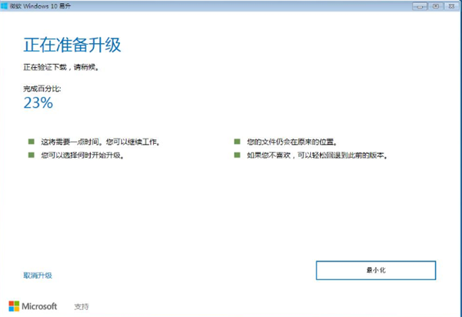This screenshot has height=317, width=462.
Task: Click the 完成百分比 label
Action: tap(42, 88)
